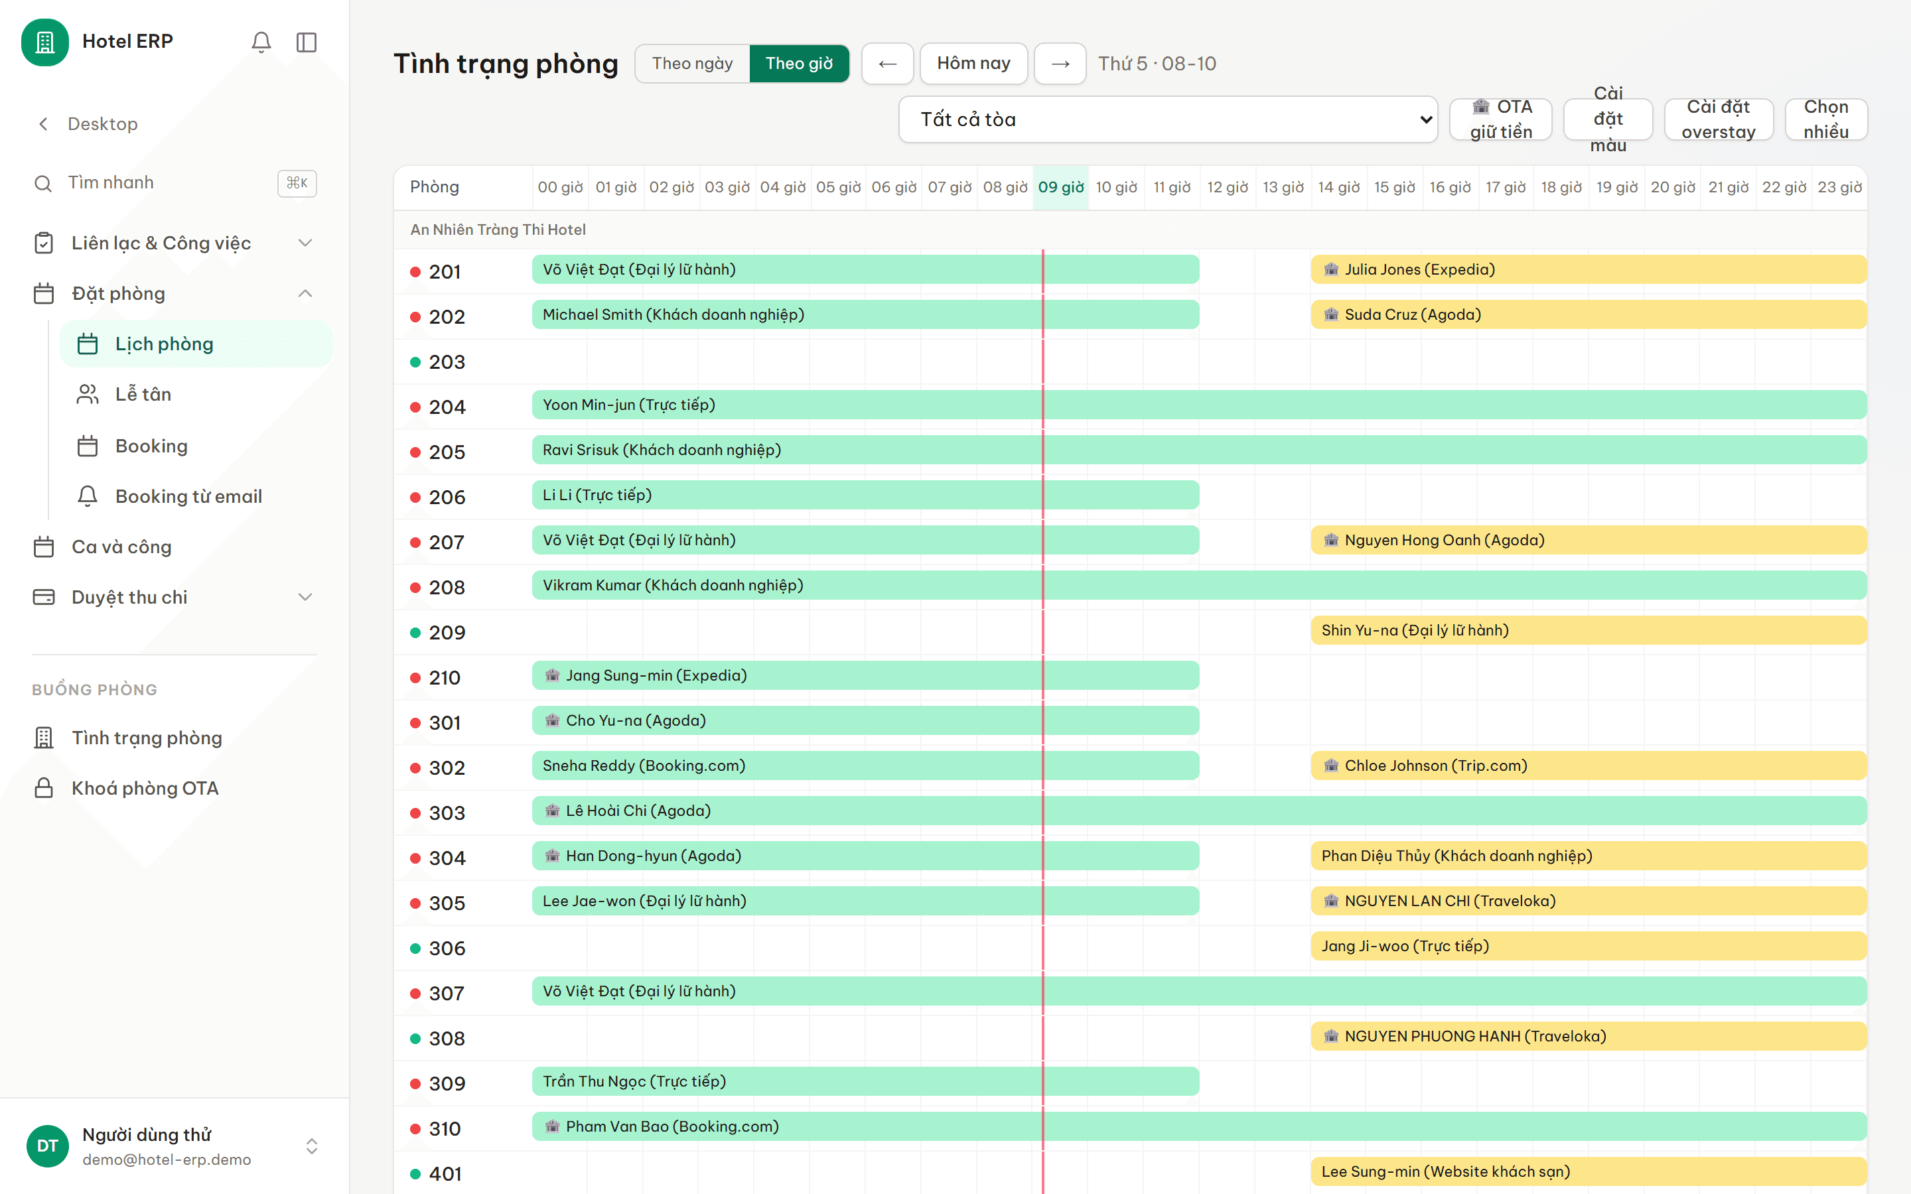Screen dimensions: 1911x1194
Task: Click the Hotel ERP building logo
Action: click(x=45, y=42)
